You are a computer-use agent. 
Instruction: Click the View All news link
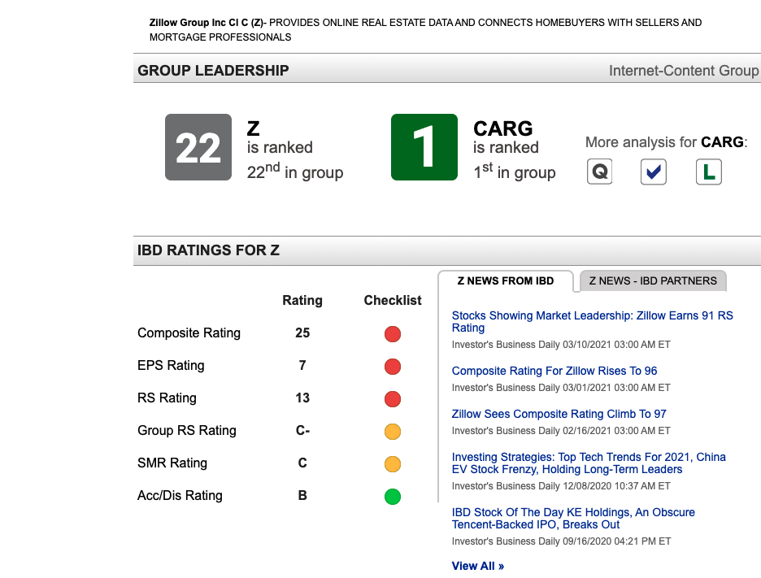(478, 566)
